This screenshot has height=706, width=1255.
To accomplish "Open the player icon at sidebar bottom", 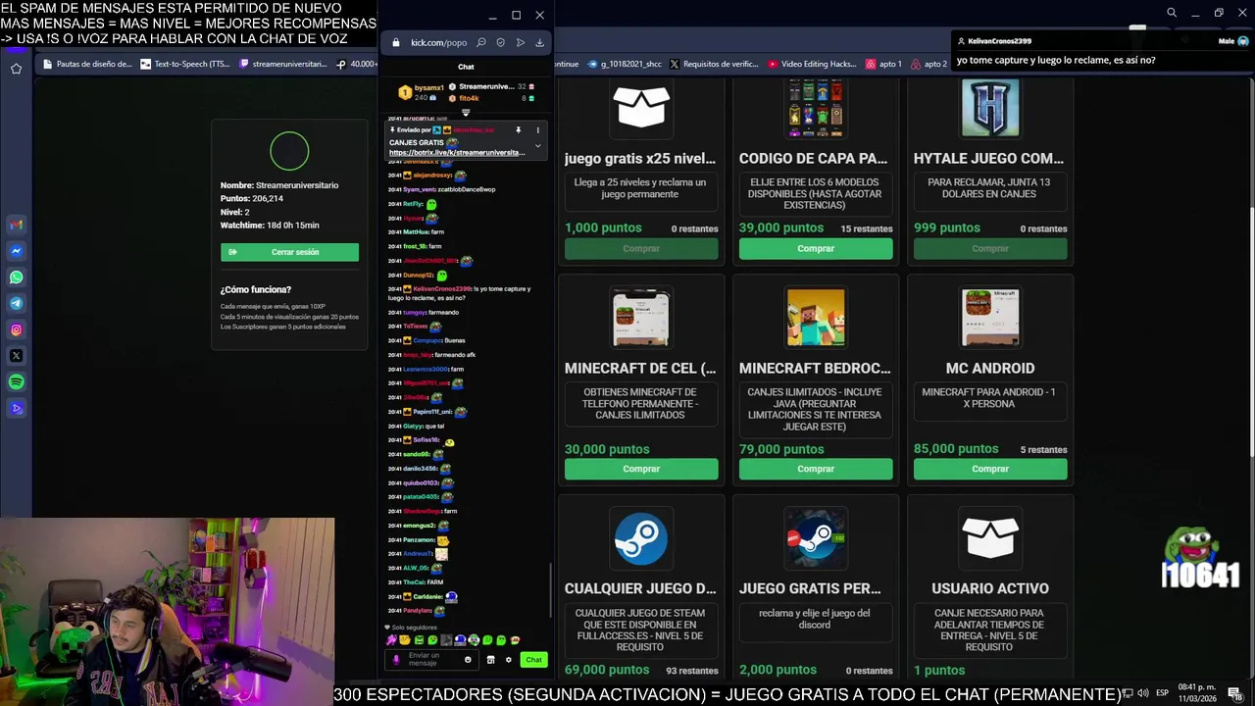I will [16, 408].
